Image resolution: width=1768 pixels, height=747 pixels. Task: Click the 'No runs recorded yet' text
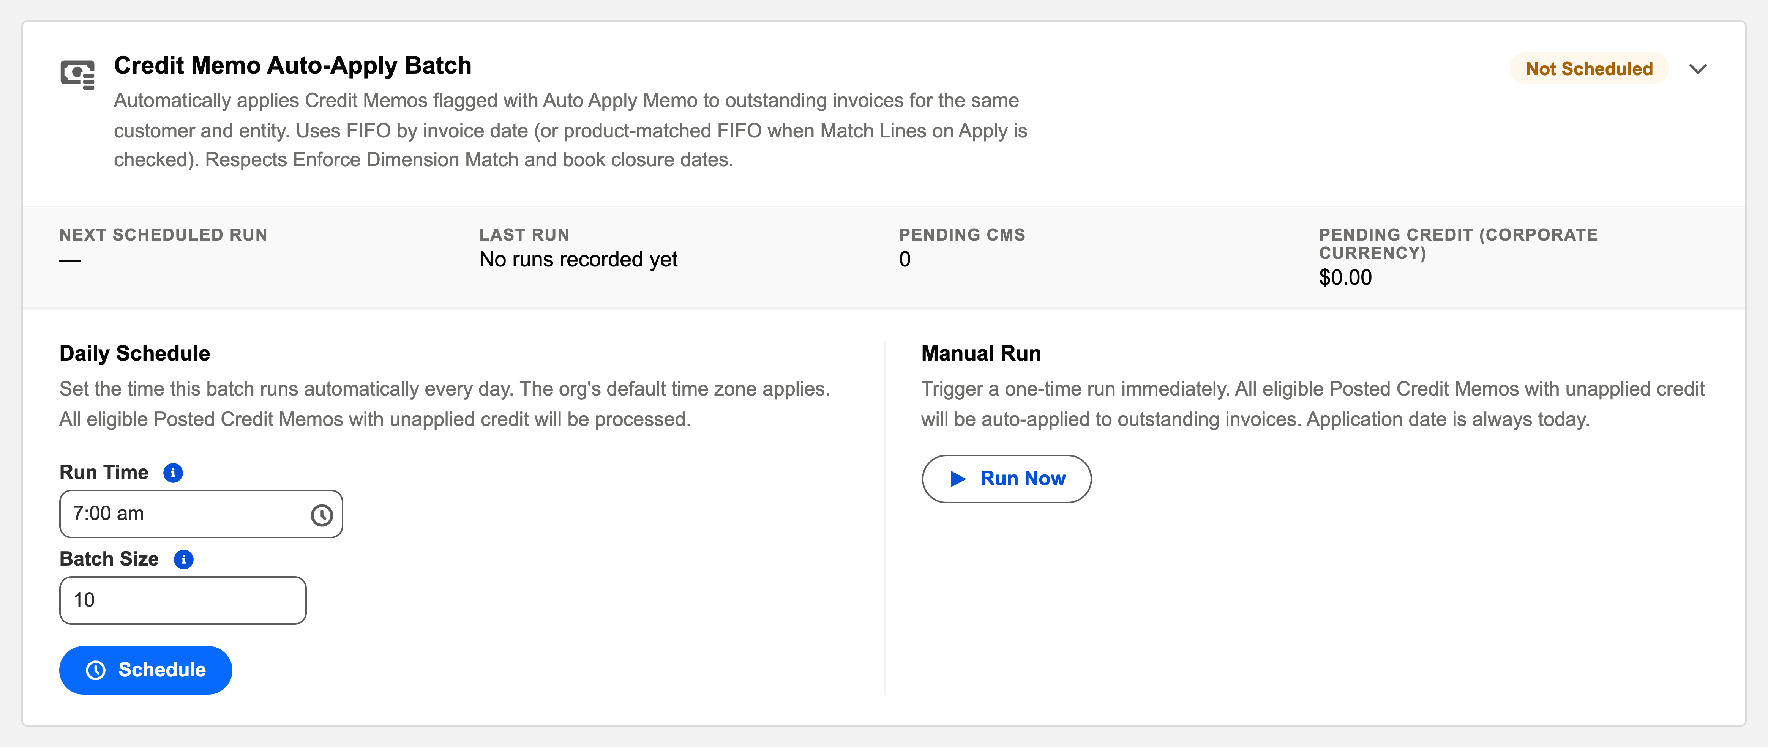[x=578, y=259]
